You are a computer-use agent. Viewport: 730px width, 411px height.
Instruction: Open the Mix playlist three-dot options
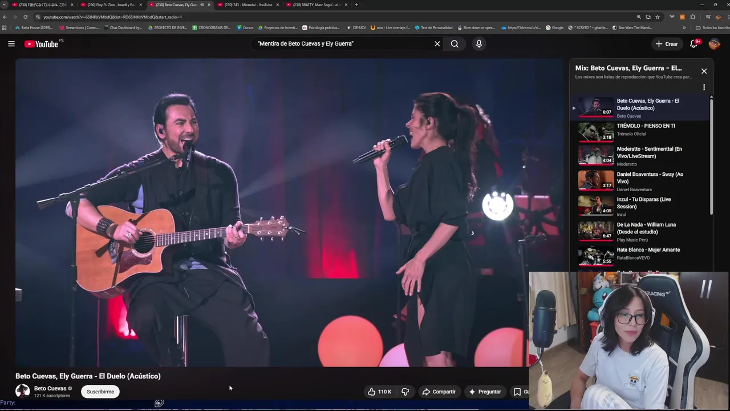pos(704,87)
